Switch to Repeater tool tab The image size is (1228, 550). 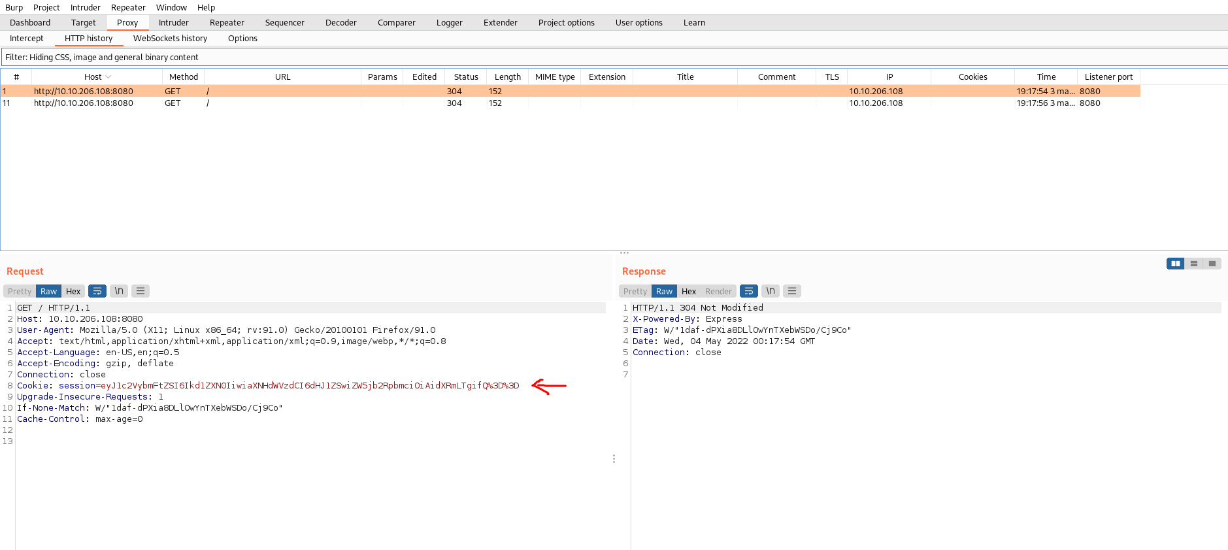(227, 22)
